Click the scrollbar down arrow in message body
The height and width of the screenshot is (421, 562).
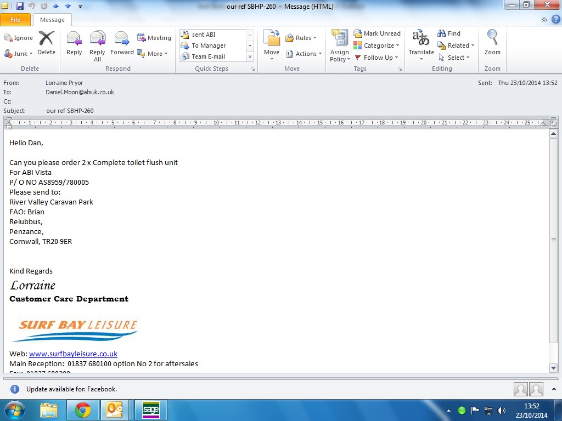553,368
